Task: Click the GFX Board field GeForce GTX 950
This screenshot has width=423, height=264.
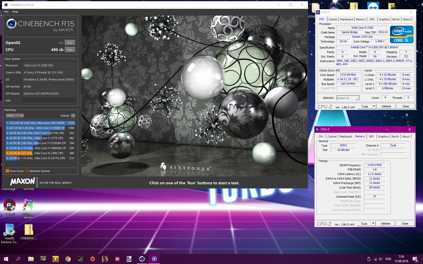Action: [x=49, y=94]
